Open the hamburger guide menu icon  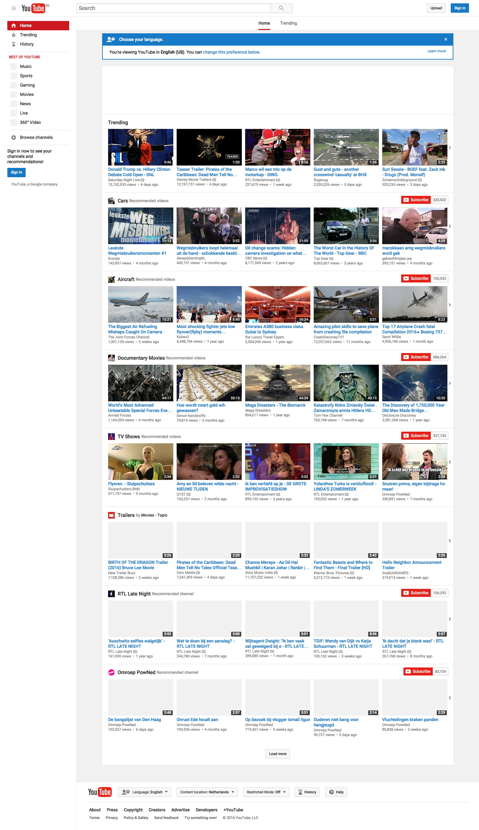[x=14, y=8]
